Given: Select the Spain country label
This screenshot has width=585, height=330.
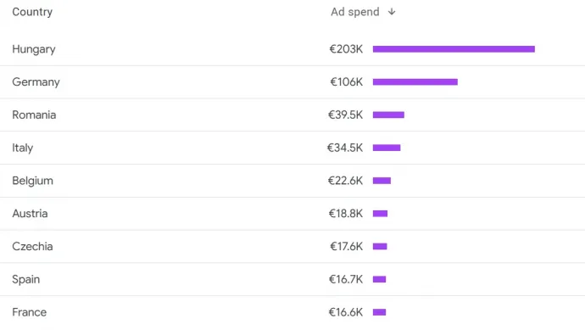Looking at the screenshot, I should 25,279.
